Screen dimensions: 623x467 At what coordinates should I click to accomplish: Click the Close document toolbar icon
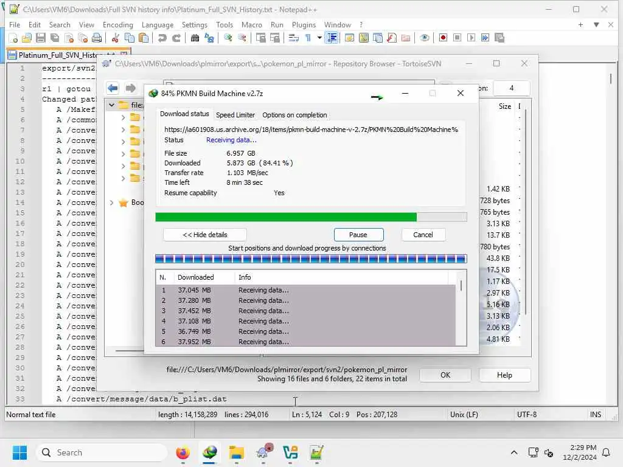[x=69, y=38]
